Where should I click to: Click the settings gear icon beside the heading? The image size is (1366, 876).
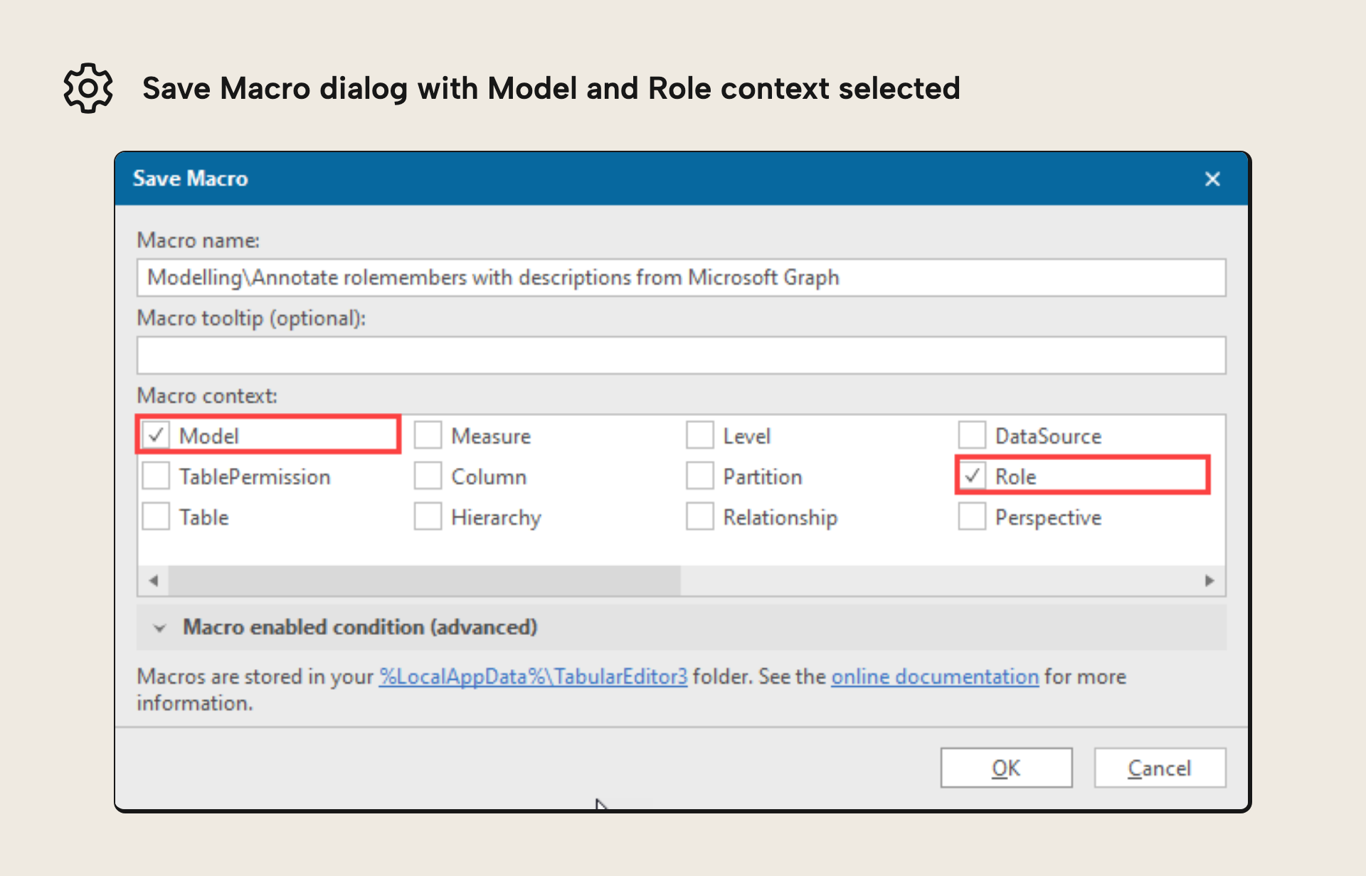pos(88,88)
